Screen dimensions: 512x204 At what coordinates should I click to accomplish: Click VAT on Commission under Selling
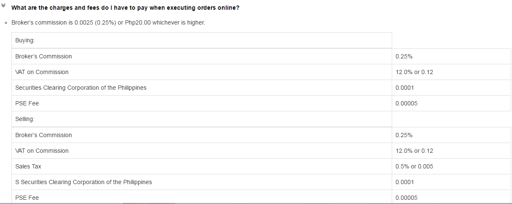point(42,151)
